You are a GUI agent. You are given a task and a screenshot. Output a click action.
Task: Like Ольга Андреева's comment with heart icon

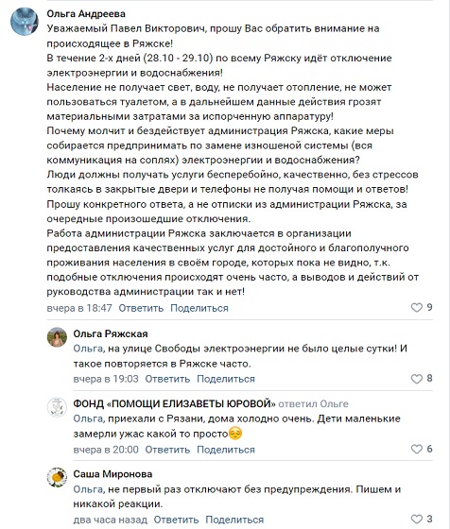pyautogui.click(x=417, y=307)
